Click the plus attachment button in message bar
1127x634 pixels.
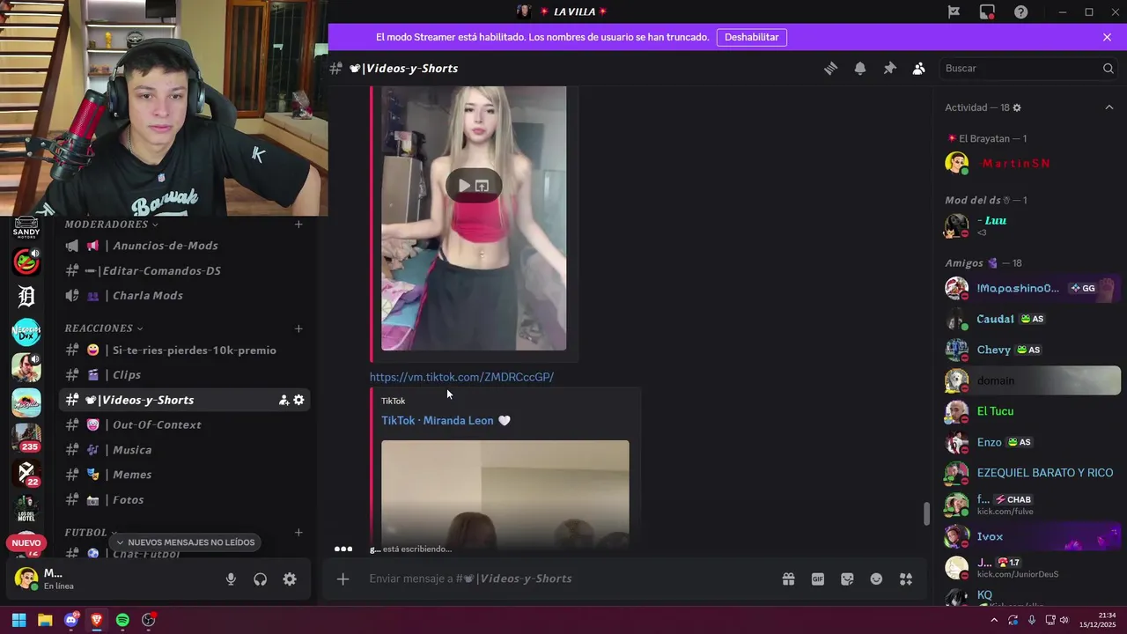[x=343, y=579]
